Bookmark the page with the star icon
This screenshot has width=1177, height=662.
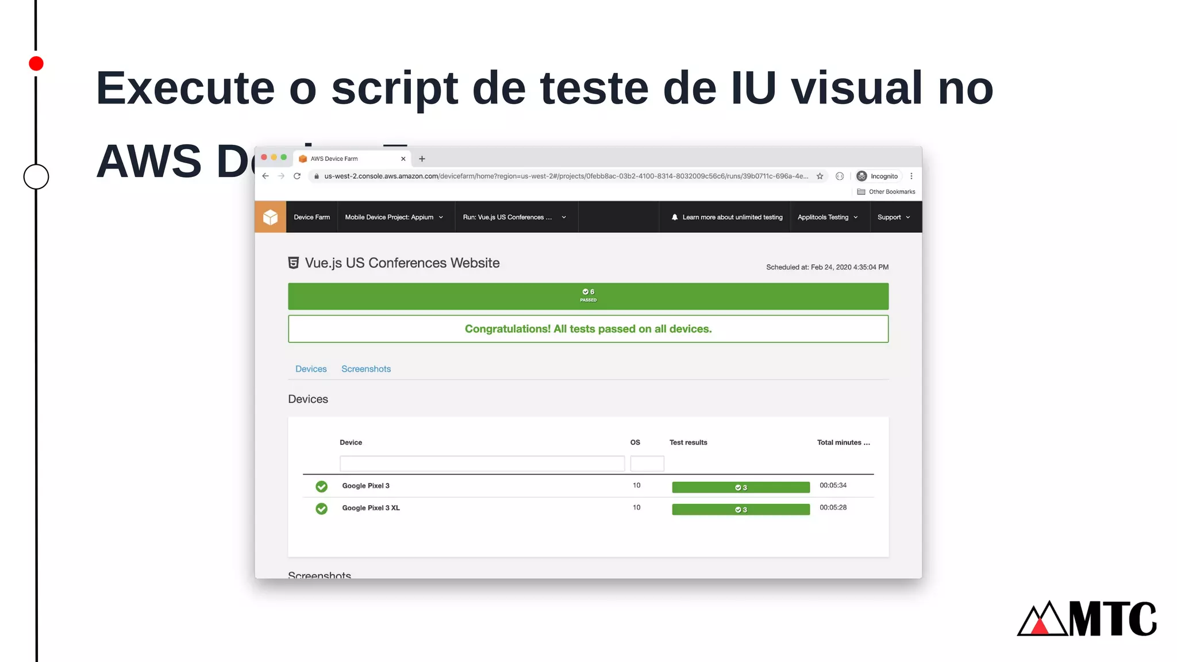820,176
